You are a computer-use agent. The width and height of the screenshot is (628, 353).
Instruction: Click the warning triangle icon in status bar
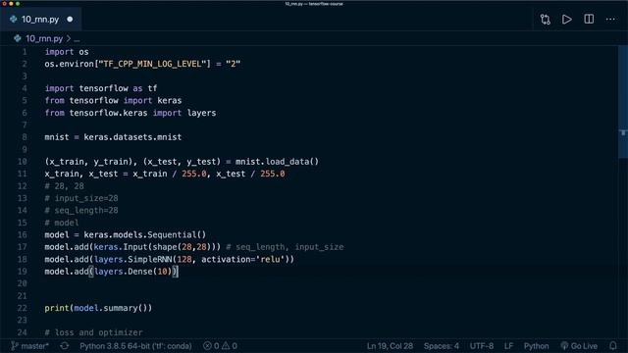[x=226, y=346]
